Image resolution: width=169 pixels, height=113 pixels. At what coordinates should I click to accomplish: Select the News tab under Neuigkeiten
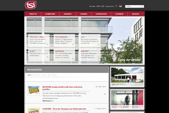(29, 75)
